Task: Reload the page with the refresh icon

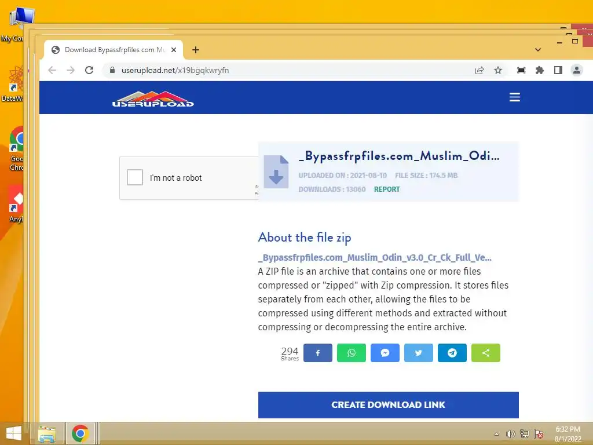Action: point(89,70)
